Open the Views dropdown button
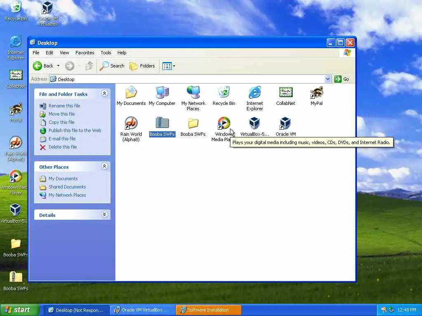422x316 pixels. 169,66
